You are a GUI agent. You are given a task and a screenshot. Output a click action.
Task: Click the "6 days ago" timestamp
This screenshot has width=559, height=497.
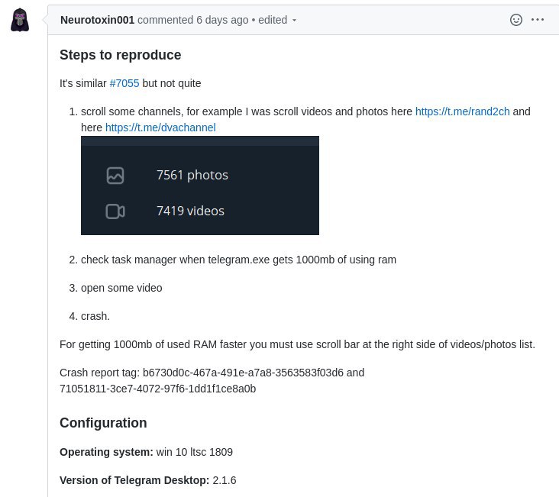222,21
